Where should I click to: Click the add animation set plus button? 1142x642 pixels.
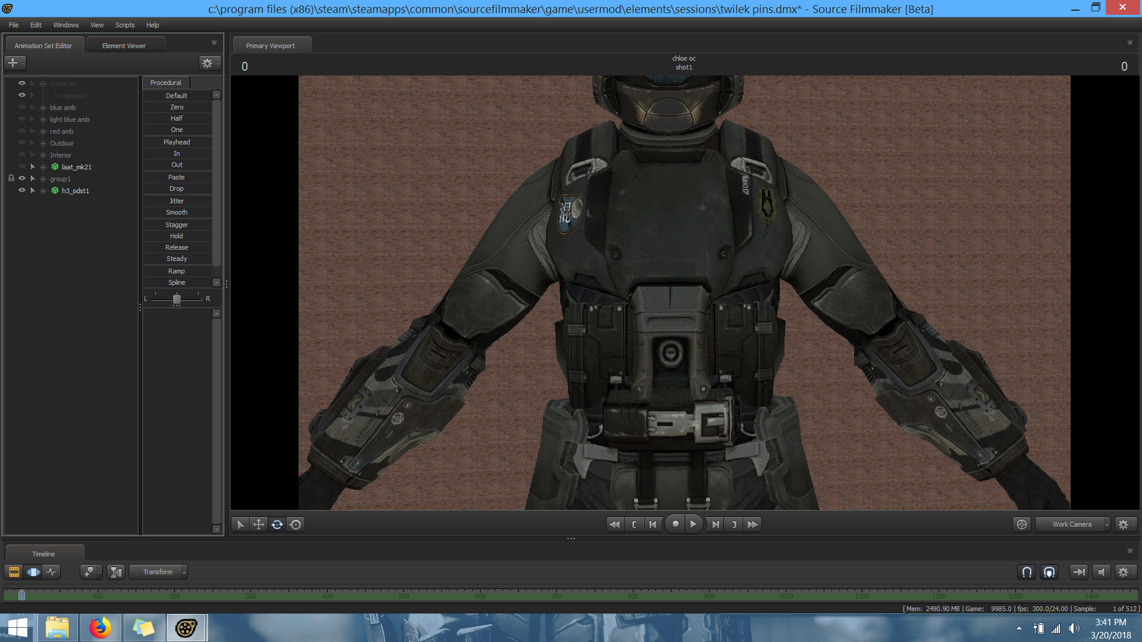13,62
